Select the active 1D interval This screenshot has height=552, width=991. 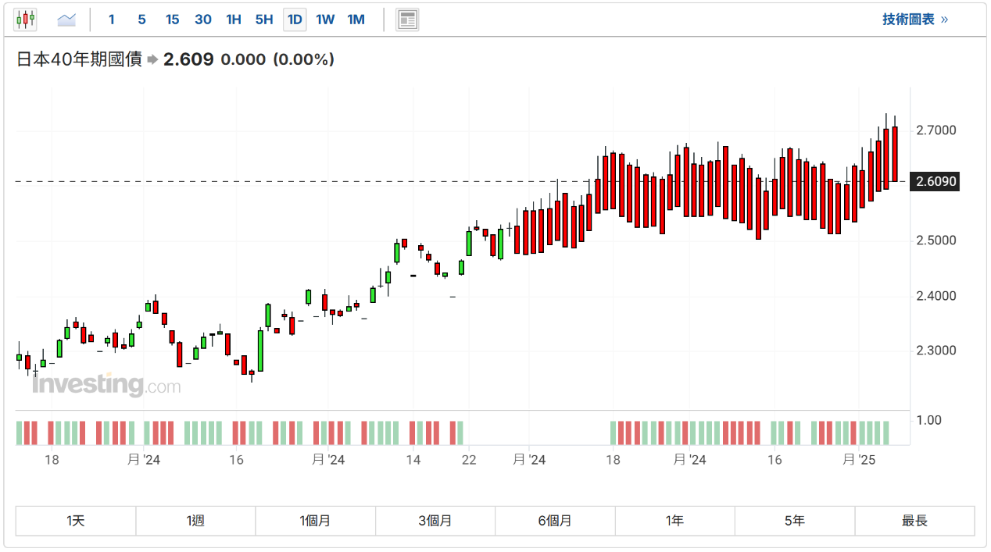coord(295,20)
